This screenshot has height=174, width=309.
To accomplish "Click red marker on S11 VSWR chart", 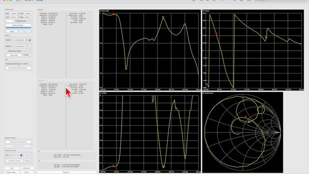I will (x=113, y=165).
